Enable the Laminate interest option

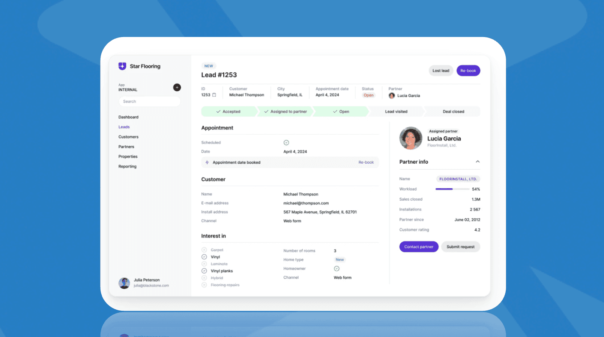click(204, 264)
